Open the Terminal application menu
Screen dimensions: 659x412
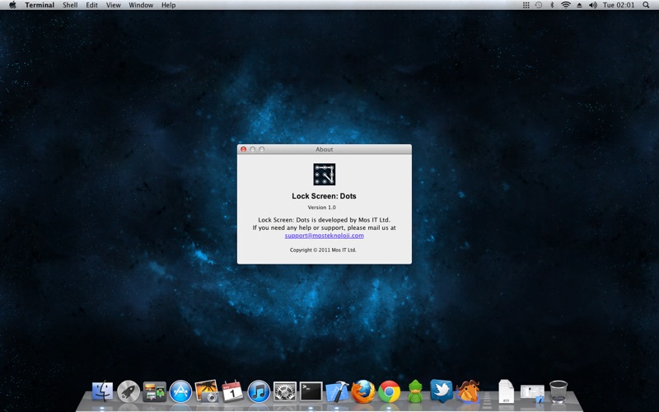pos(40,5)
